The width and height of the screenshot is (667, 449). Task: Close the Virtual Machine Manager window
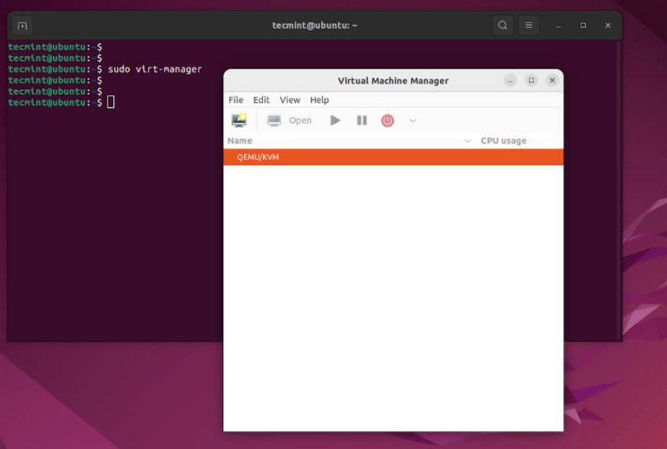pyautogui.click(x=552, y=80)
